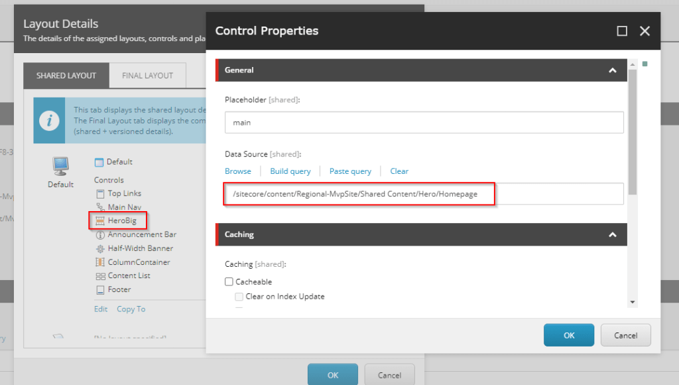
Task: Select the Announcement Bar control icon
Action: pyautogui.click(x=100, y=235)
